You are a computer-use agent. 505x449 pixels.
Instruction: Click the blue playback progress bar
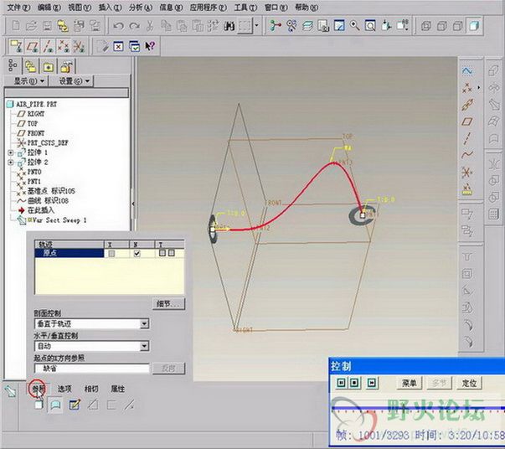click(418, 408)
